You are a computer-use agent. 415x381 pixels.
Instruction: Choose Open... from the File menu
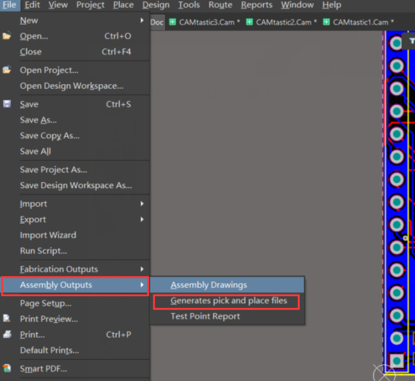tap(75, 36)
